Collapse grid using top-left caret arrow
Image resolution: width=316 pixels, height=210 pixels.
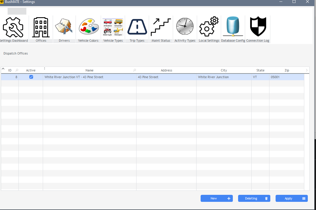(3, 69)
